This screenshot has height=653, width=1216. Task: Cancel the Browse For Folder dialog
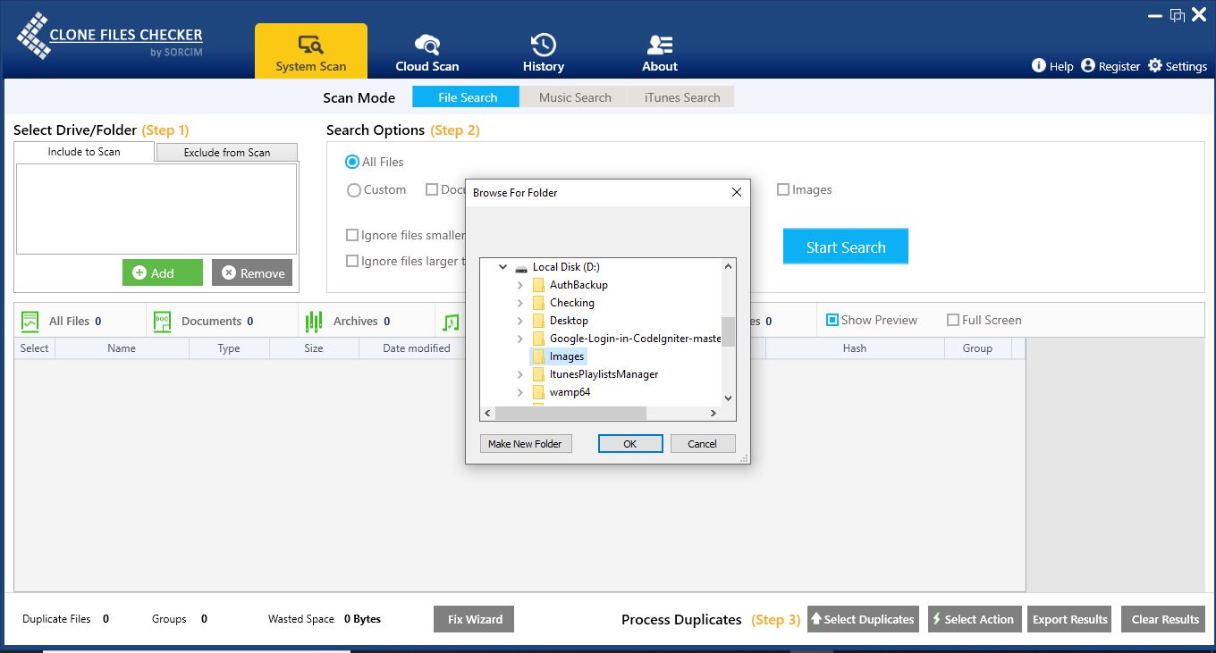click(702, 444)
